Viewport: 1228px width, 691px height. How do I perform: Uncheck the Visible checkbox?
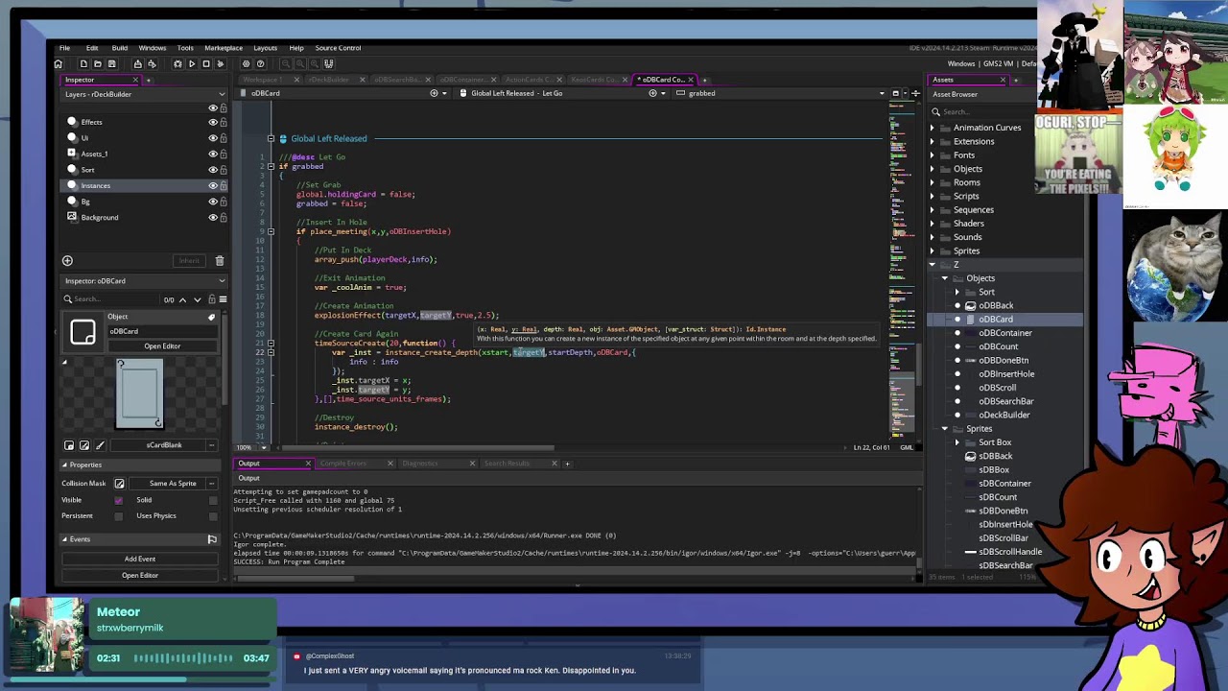click(x=119, y=500)
